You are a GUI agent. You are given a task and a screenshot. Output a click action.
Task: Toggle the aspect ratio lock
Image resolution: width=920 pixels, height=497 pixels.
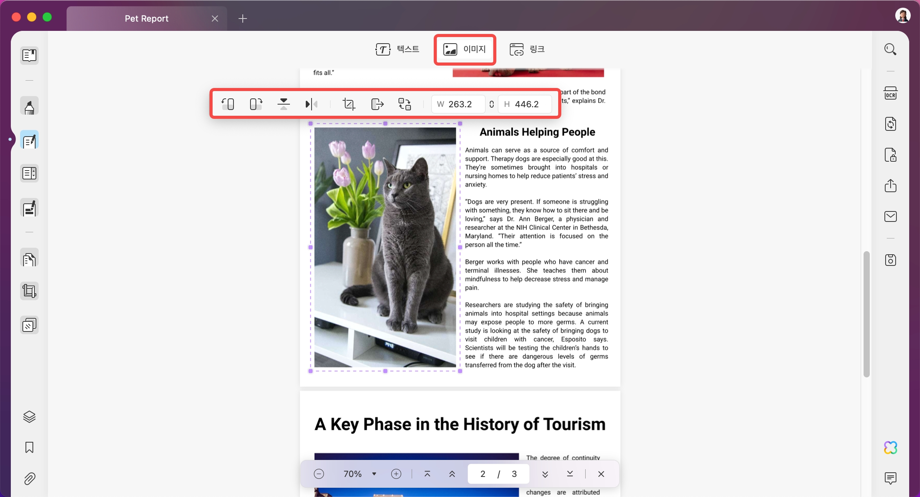coord(492,104)
